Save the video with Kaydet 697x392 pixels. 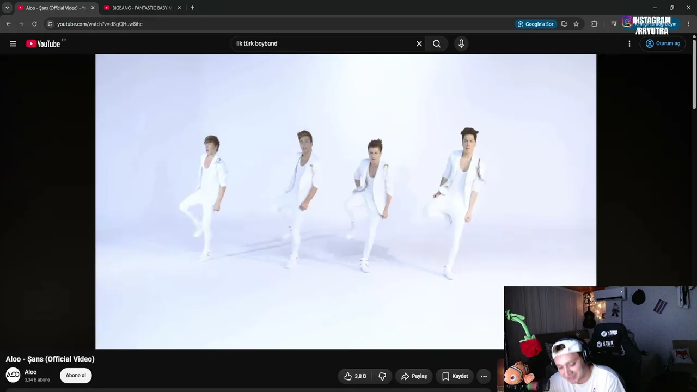pos(455,376)
